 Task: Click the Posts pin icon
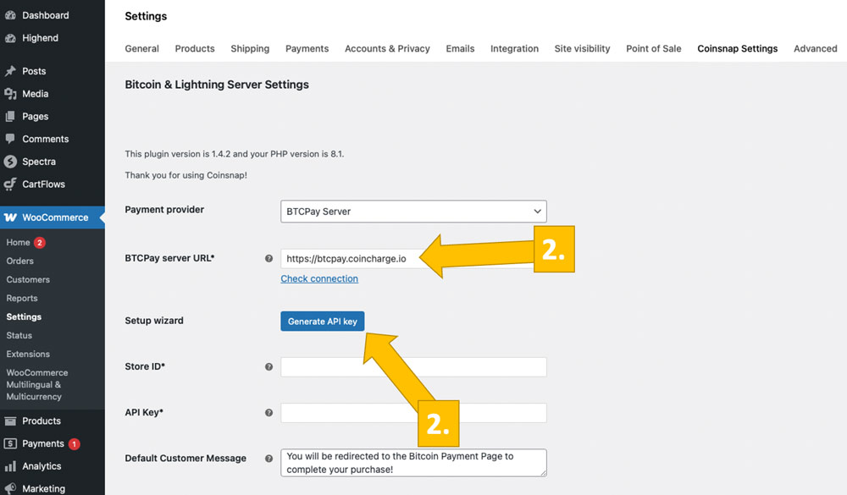tap(10, 71)
